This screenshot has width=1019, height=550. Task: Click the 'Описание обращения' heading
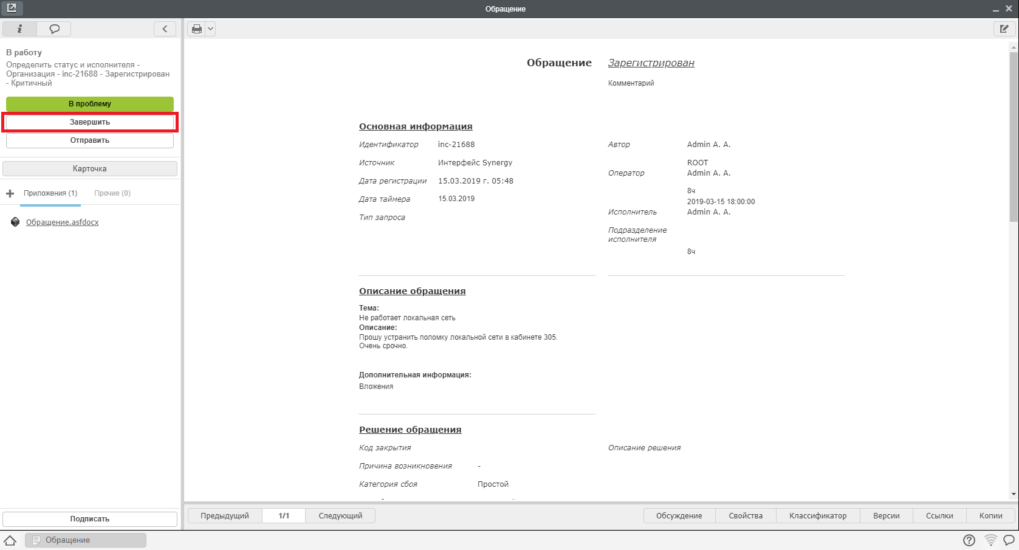tap(413, 291)
